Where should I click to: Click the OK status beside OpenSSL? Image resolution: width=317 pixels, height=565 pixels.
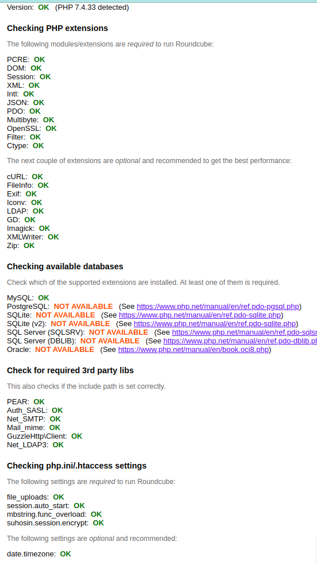click(x=51, y=129)
